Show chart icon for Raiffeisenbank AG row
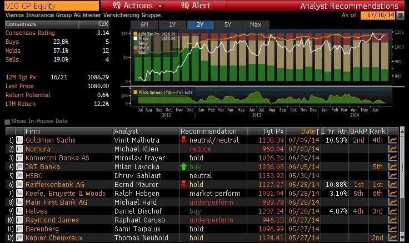Image resolution: width=409 pixels, height=243 pixels. pos(392,184)
